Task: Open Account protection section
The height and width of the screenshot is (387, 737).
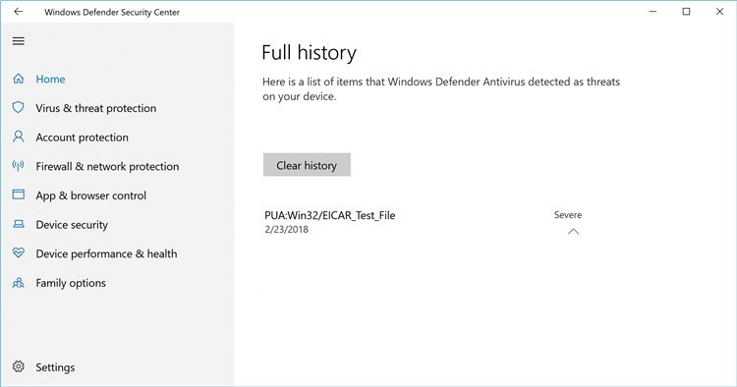Action: pos(82,138)
